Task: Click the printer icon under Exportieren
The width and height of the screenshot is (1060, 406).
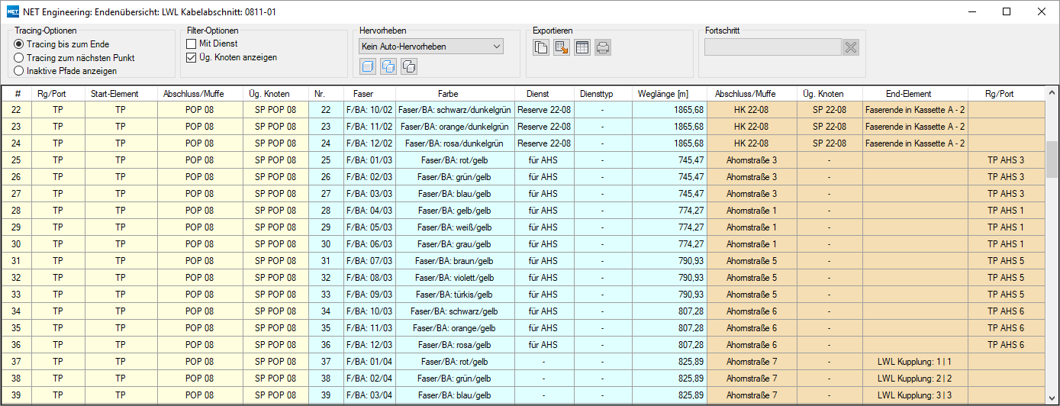Action: click(x=603, y=47)
